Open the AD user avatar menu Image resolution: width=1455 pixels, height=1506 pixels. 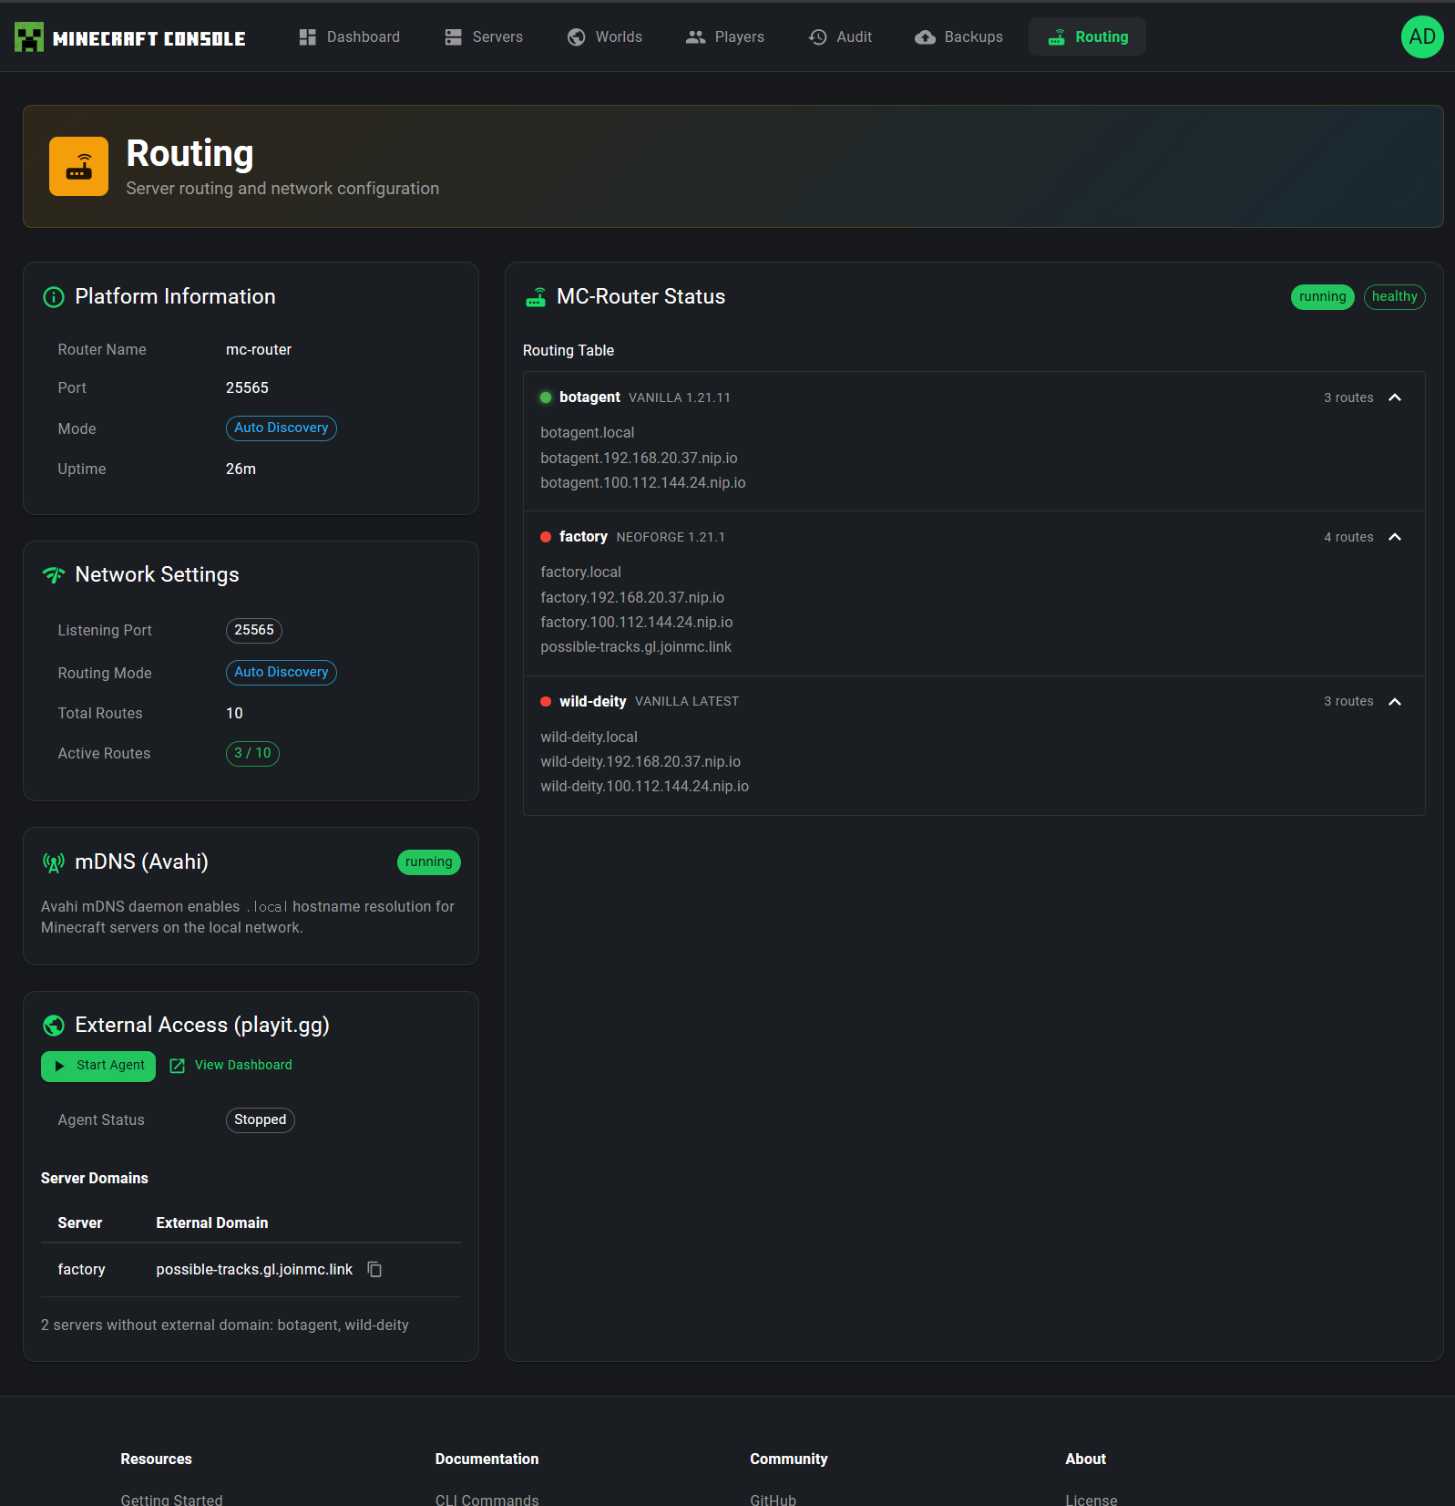coord(1422,36)
